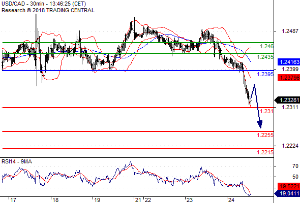This screenshot has width=300, height=203.
Task: Click date 23 on the time axis
Action: [190, 200]
